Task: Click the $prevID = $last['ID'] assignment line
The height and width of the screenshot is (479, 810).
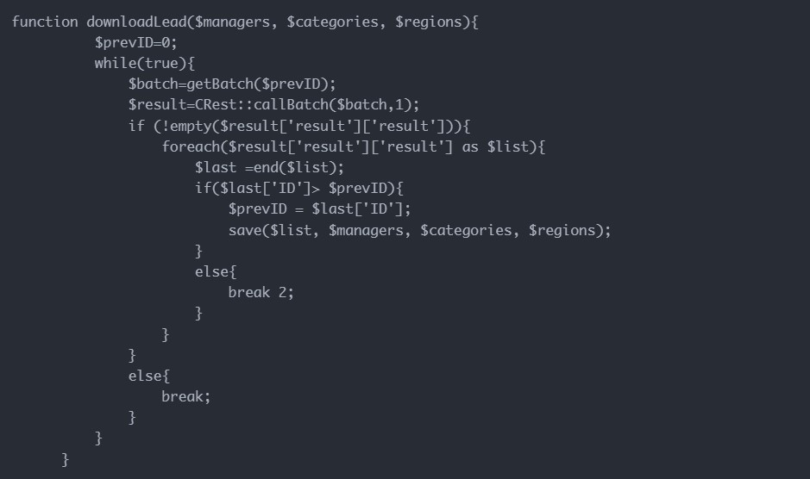Action: [x=320, y=209]
